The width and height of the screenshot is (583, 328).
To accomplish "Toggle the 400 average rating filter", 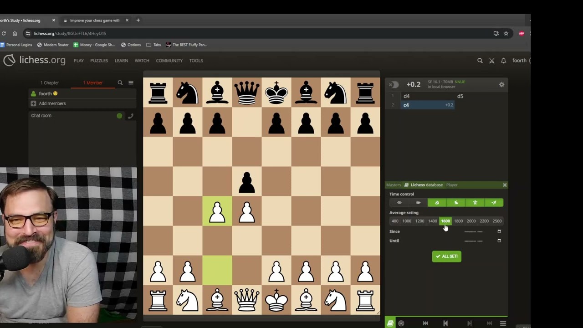I will [x=395, y=221].
